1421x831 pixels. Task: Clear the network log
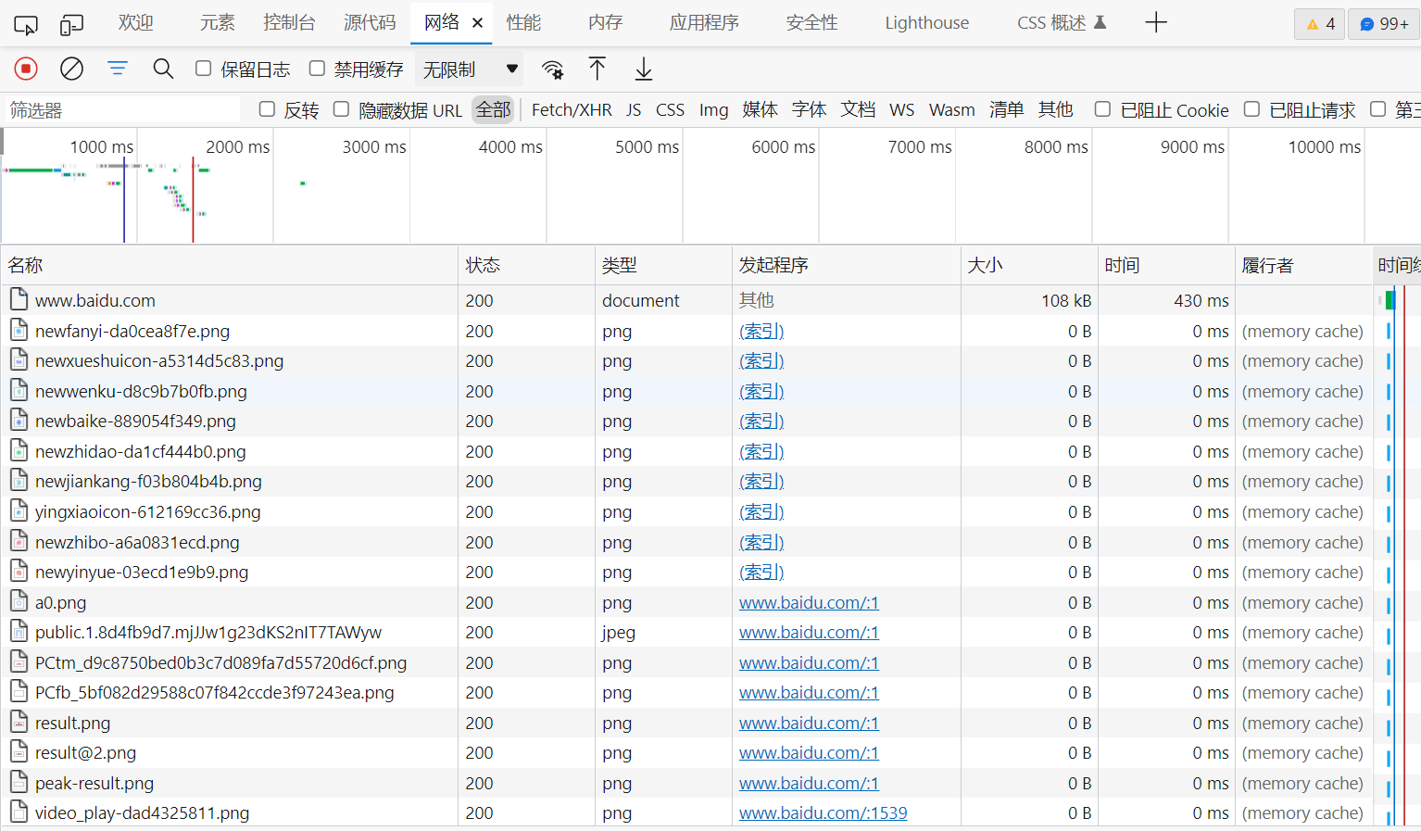coord(71,69)
